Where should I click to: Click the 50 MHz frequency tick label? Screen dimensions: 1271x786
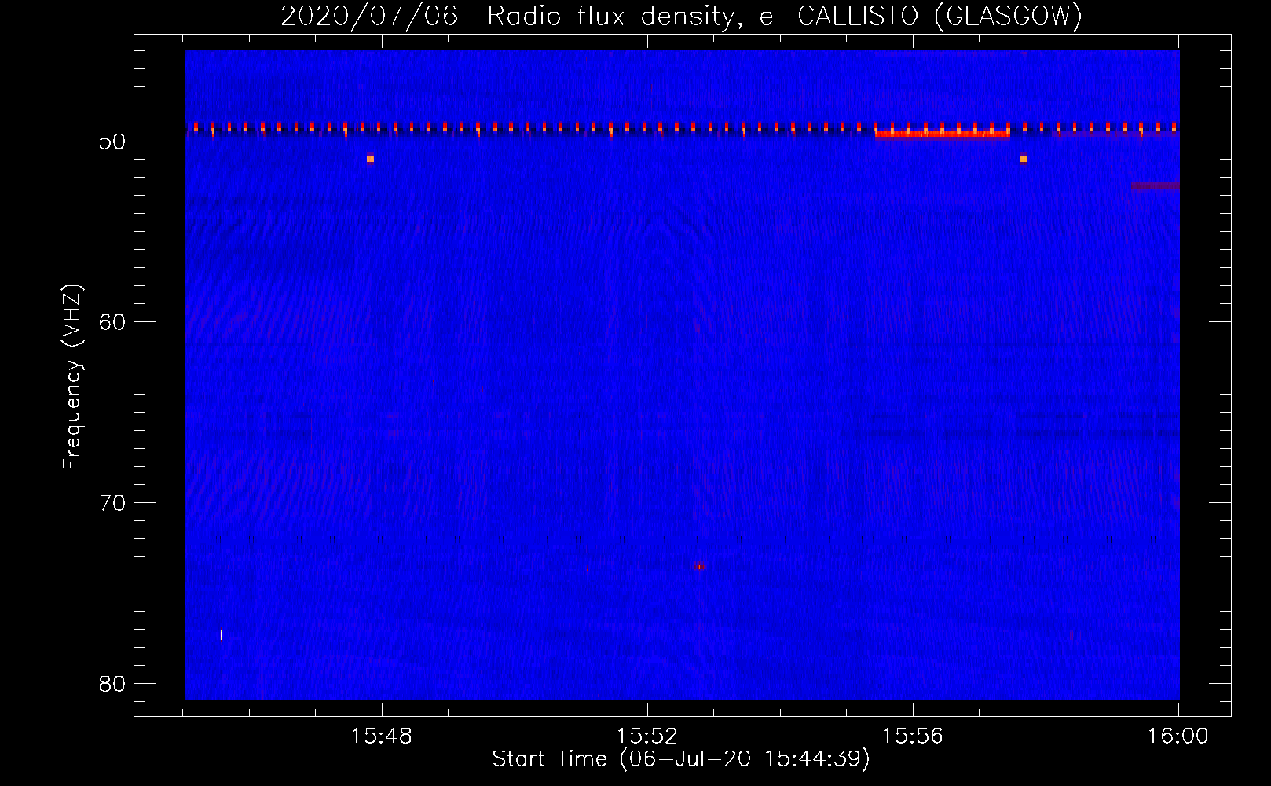tap(112, 141)
